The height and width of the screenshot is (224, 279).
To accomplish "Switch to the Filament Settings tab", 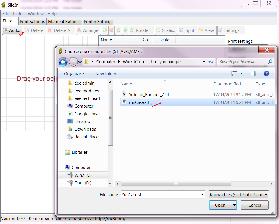I will point(64,22).
